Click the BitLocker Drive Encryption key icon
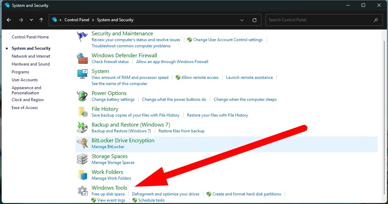388x204 pixels. pos(82,143)
